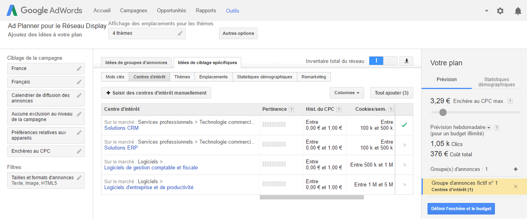Open Statistiques démographiques tab in Votre plan
The image size is (527, 220).
click(496, 82)
